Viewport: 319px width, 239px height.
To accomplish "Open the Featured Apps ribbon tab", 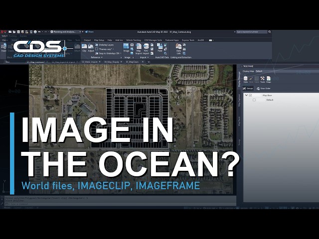I will click(x=172, y=40).
